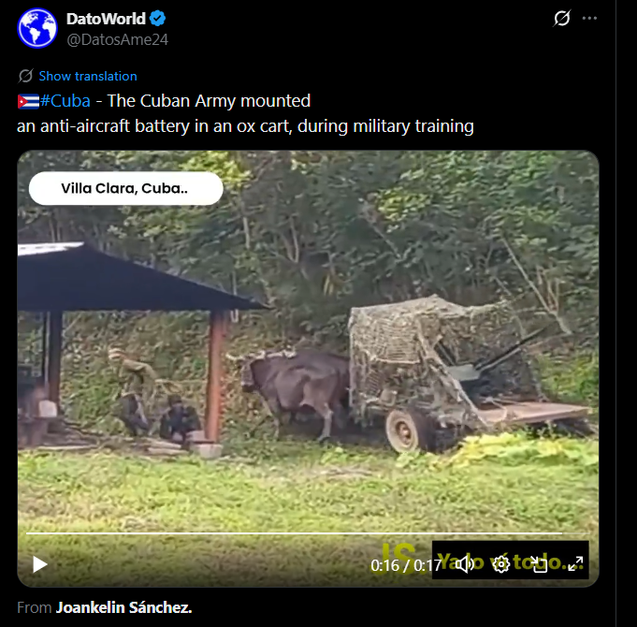Open the @DatosAme24 handle link
Viewport: 637px width, 627px height.
118,39
